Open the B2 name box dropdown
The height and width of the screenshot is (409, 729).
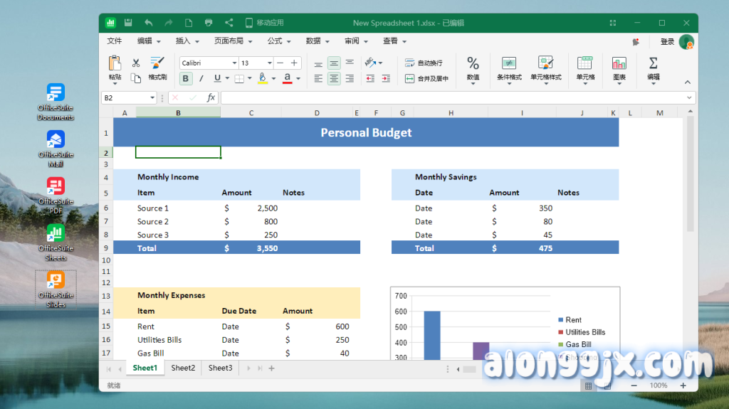(x=152, y=97)
